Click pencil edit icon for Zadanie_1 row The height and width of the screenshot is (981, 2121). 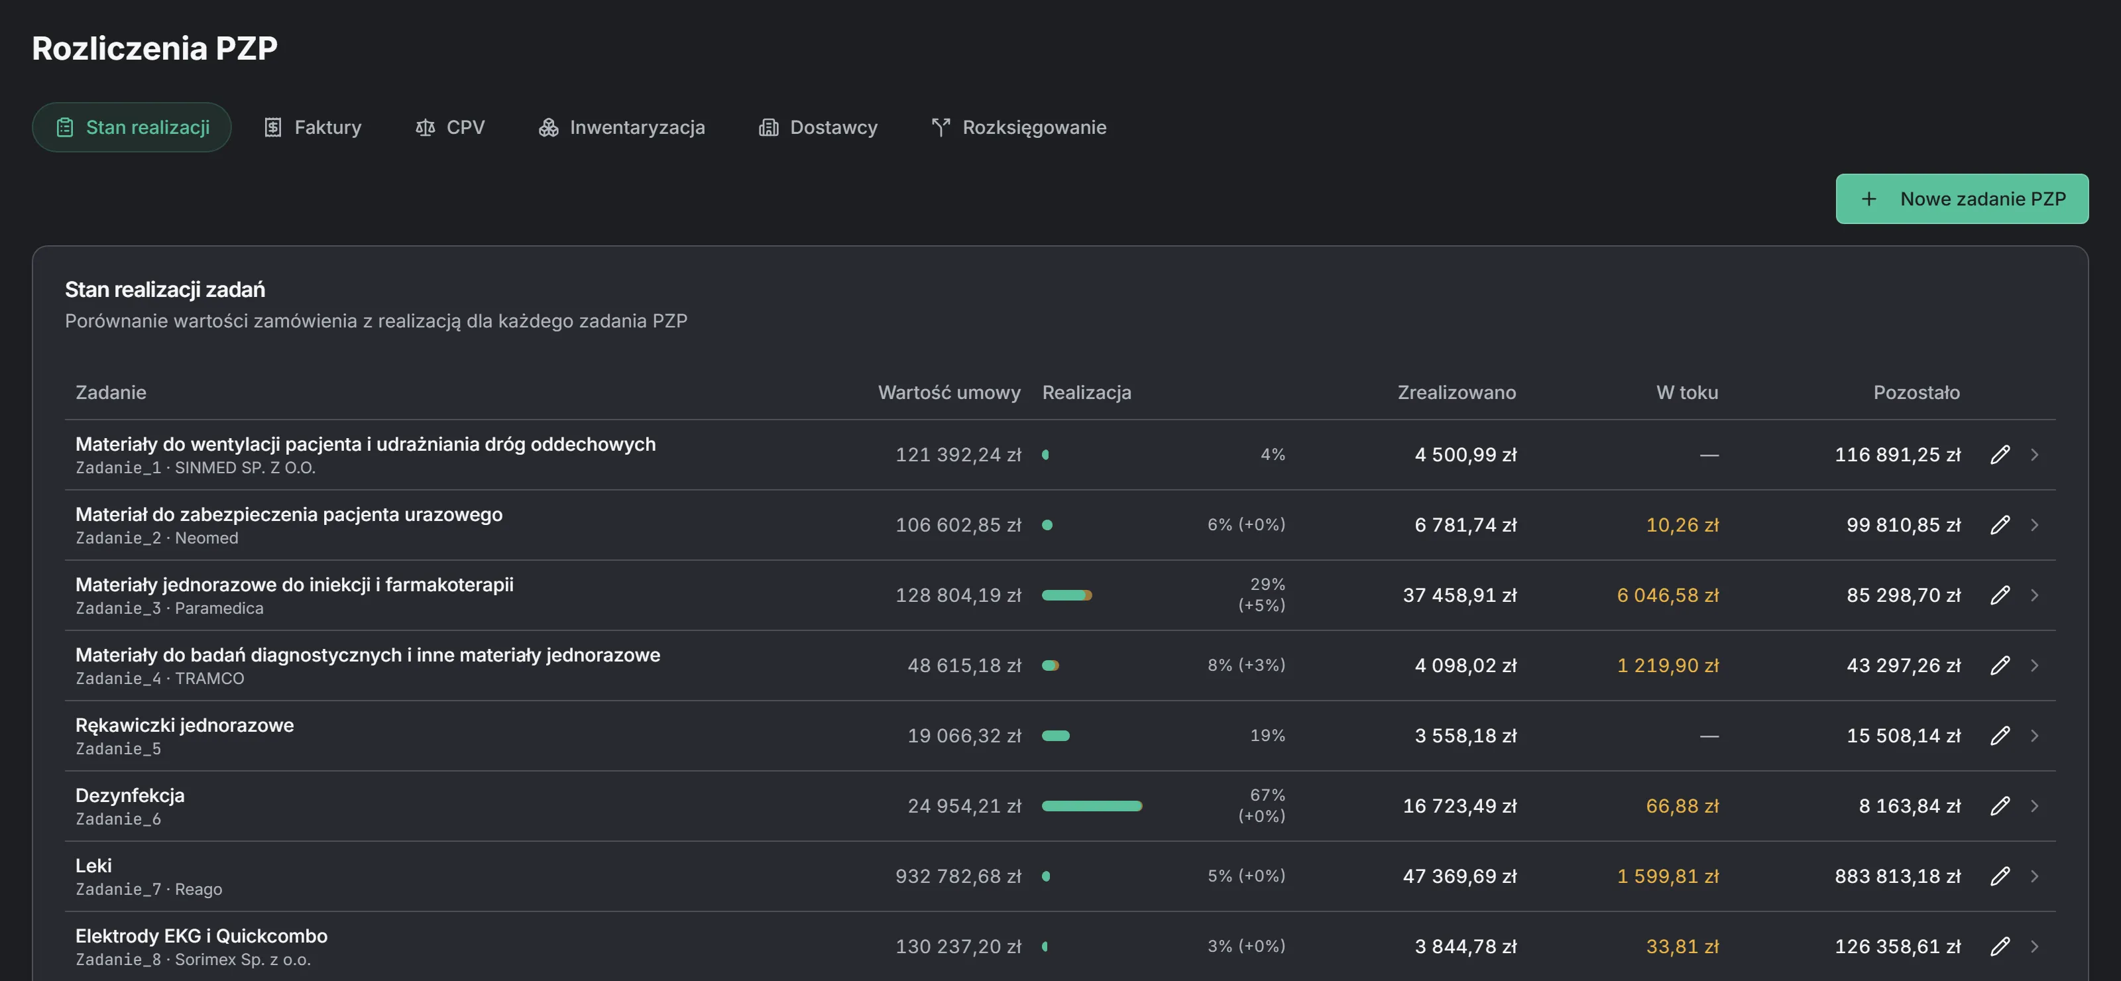[2000, 455]
